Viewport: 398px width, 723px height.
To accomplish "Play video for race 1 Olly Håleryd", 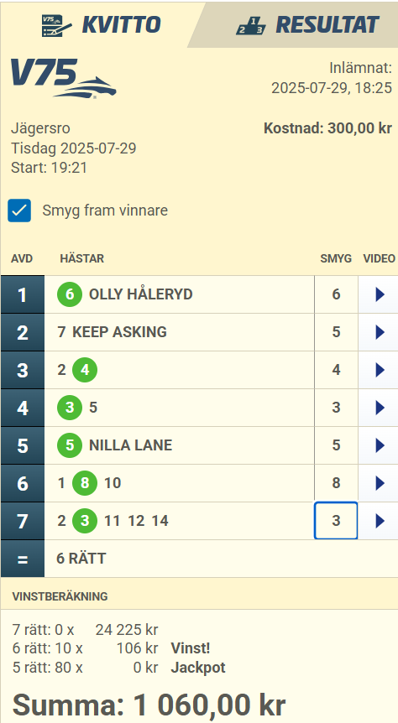I will tap(379, 294).
